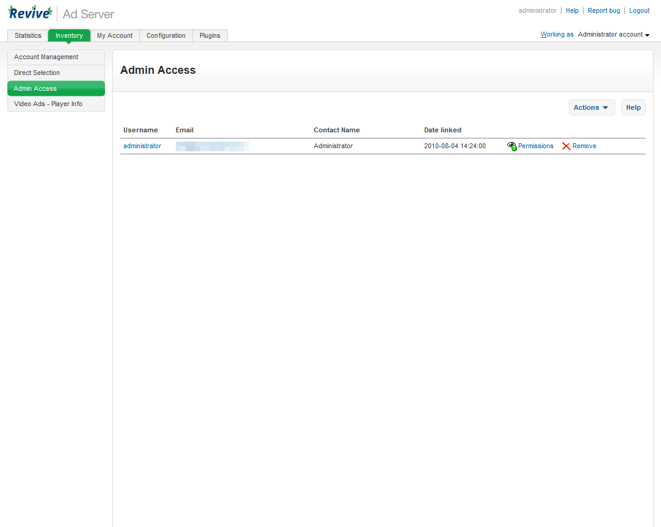Click the Revive Ad Server logo
The width and height of the screenshot is (661, 527).
coord(31,12)
